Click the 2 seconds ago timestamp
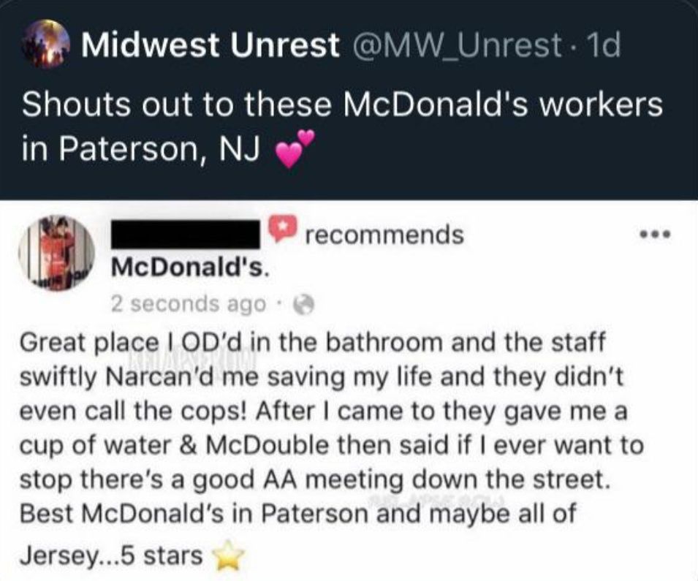 [187, 302]
